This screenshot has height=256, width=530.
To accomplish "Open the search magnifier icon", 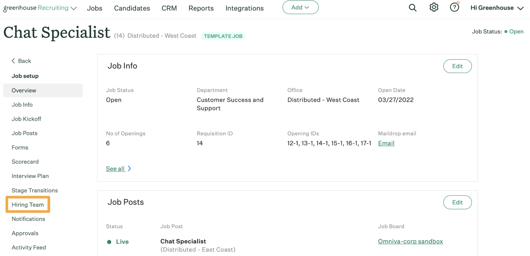I will tap(413, 8).
